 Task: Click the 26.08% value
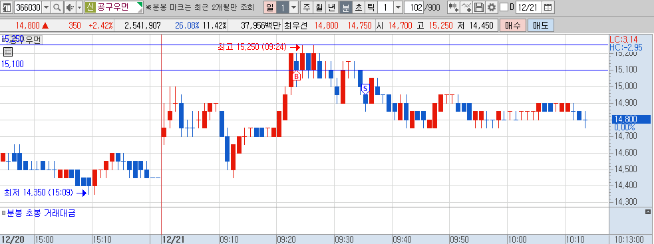(x=187, y=25)
